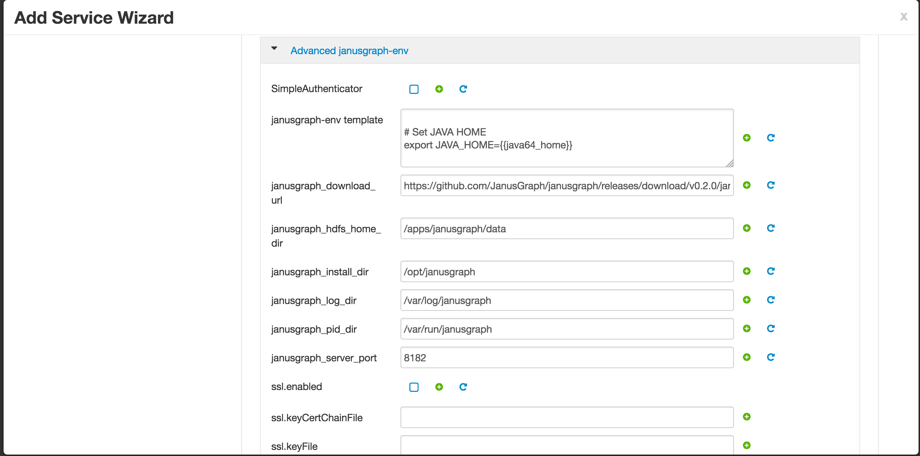Click the Advanced janusgraph-env header link
Screen dimensions: 920x456
(349, 51)
